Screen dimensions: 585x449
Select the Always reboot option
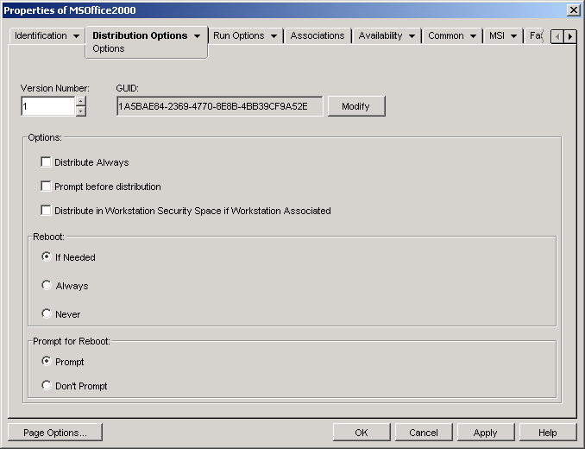47,286
